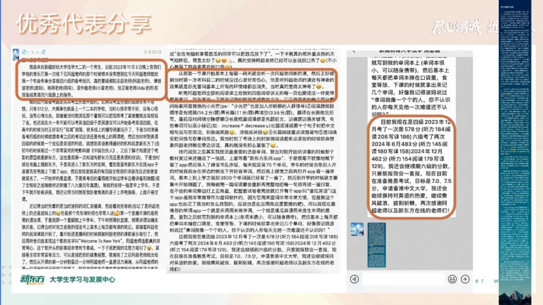The width and height of the screenshot is (543, 305).
Task: Open the long image message thumbnail in chat
Action: coord(377,245)
